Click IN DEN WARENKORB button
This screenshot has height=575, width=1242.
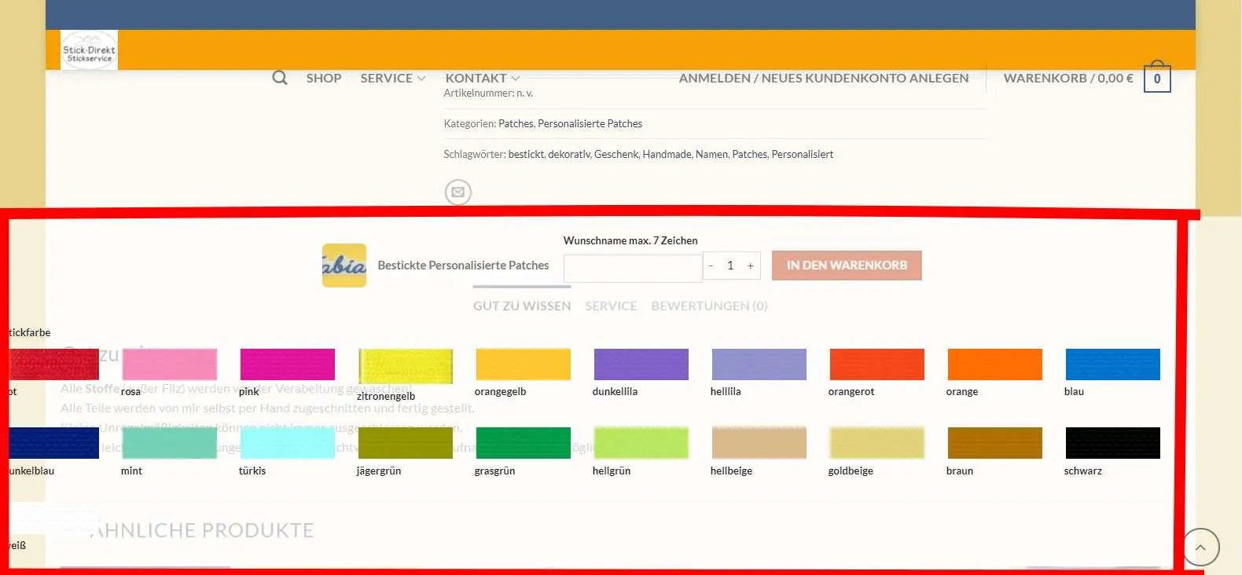tap(847, 266)
